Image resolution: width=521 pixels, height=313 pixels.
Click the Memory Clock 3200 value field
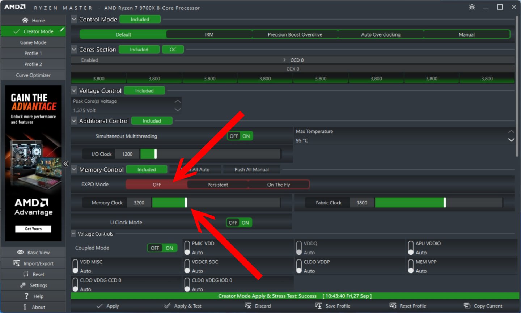coord(139,203)
